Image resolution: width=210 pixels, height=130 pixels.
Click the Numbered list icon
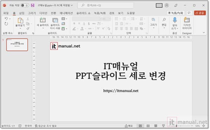click(x=124, y=19)
